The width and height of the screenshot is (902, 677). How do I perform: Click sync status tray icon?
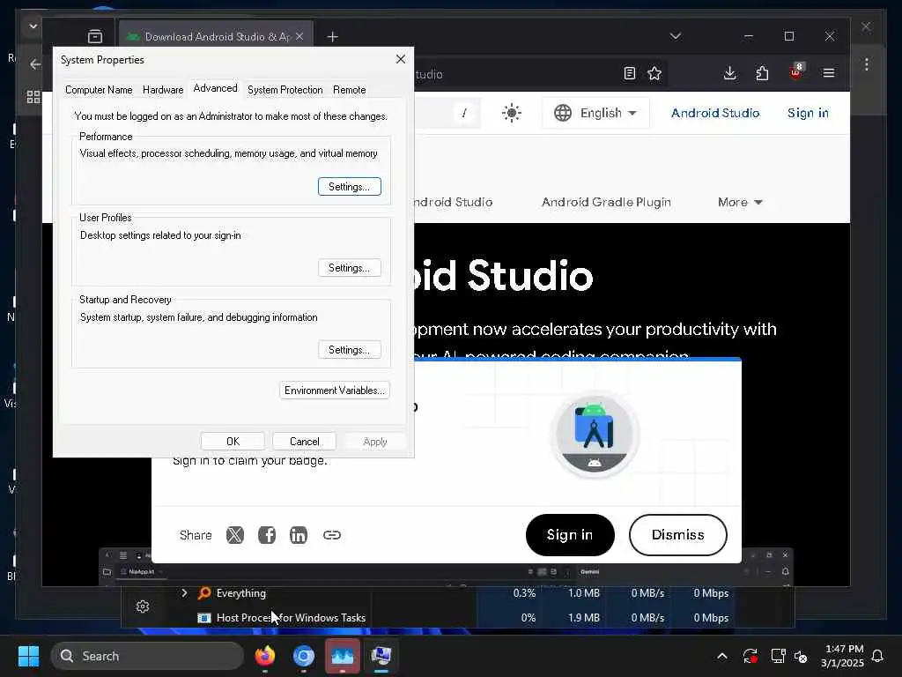click(x=750, y=656)
